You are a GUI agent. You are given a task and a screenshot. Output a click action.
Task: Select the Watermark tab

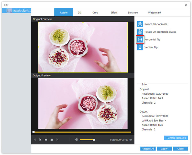155,13
